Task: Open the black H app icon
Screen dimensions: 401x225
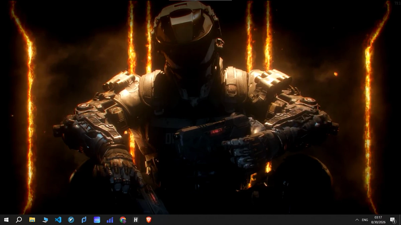Action: click(136, 220)
